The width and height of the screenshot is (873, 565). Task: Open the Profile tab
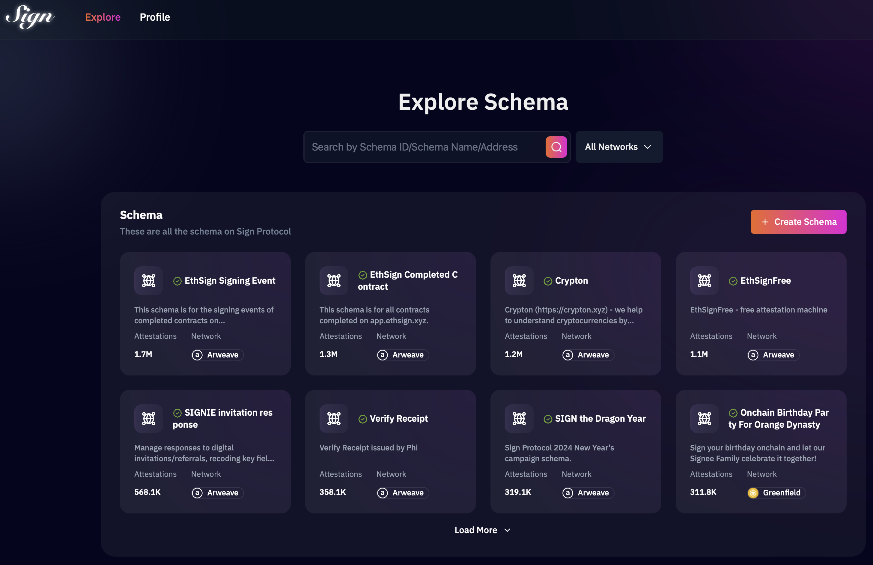(155, 17)
